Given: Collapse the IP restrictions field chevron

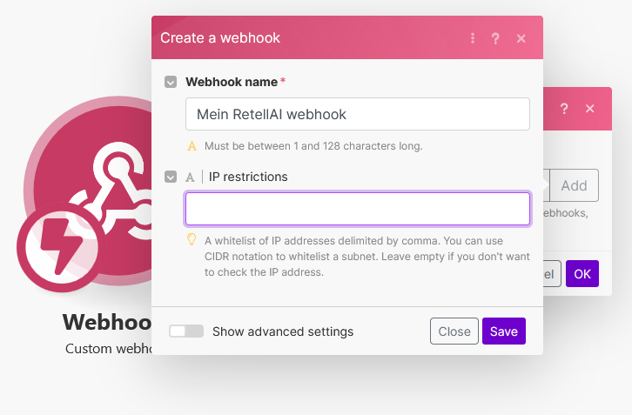Looking at the screenshot, I should (171, 177).
